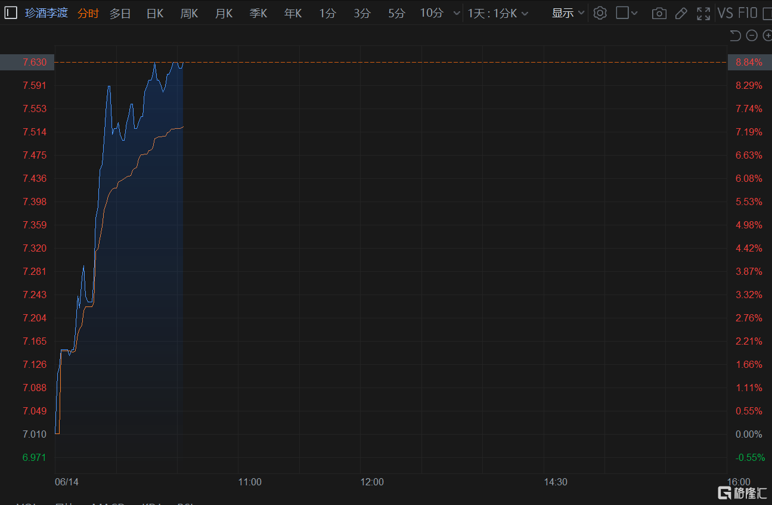Open F10 company info
The height and width of the screenshot is (505, 772).
748,13
